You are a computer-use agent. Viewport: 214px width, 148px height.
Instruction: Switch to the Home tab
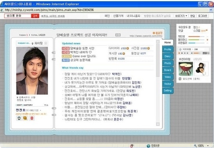(x=168, y=43)
